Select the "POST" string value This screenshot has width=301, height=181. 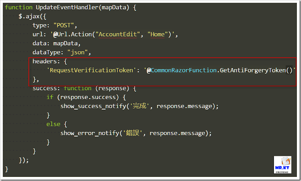pyautogui.click(x=65, y=26)
